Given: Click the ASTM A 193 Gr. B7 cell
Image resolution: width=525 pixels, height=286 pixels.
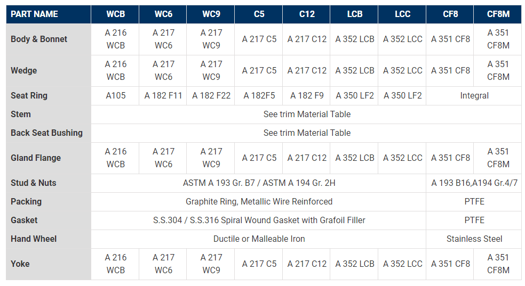Looking at the screenshot, I should click(x=259, y=183).
